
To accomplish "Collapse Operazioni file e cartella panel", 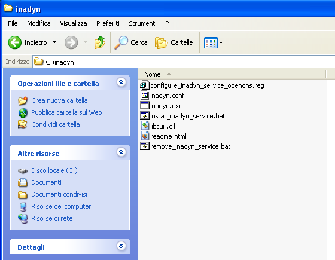I will [x=121, y=82].
